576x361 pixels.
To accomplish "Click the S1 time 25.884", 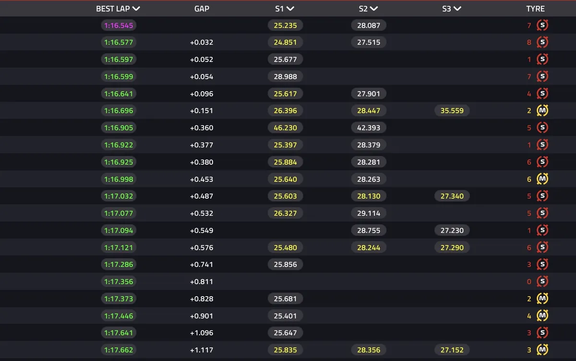I will (x=285, y=162).
